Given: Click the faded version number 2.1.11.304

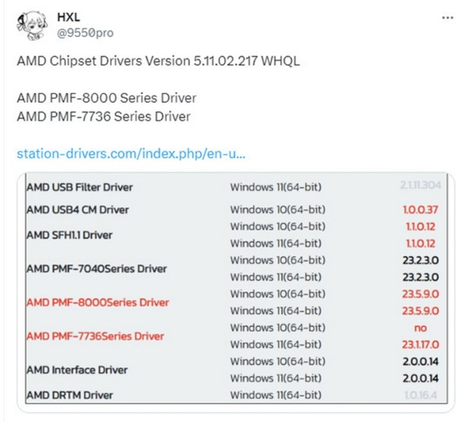Looking at the screenshot, I should pos(420,186).
